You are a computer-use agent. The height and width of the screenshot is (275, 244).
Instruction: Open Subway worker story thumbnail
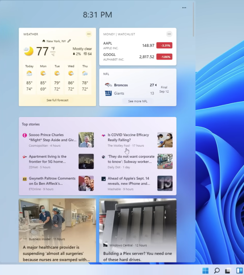tap(165, 162)
